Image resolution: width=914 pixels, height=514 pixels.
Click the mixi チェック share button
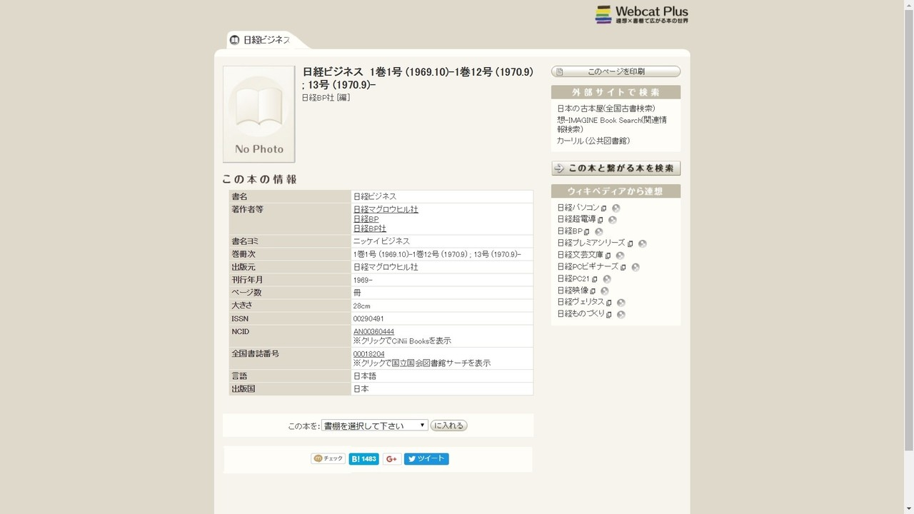point(328,459)
